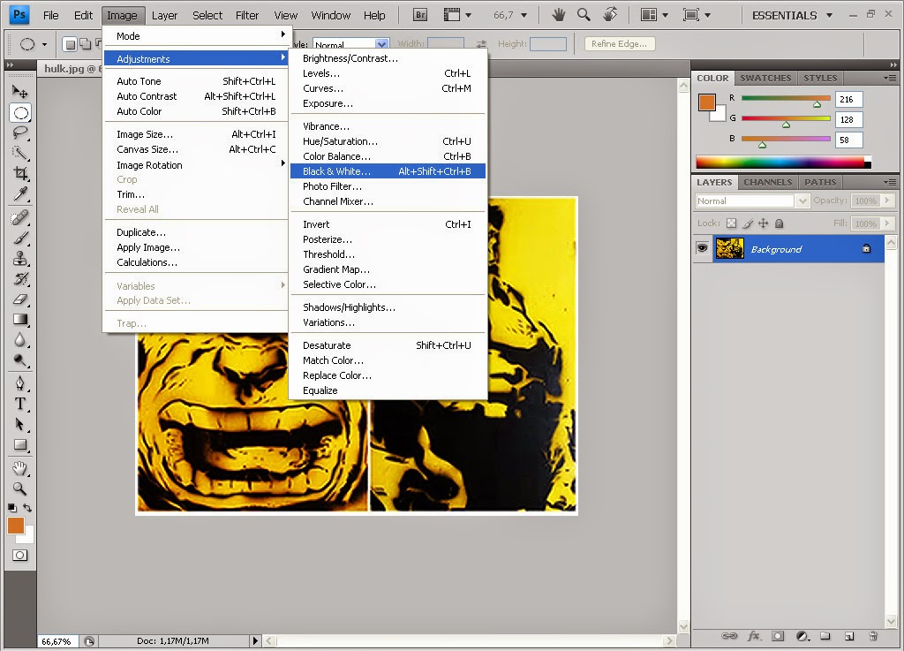Open the Filter menu
904x651 pixels.
[247, 16]
